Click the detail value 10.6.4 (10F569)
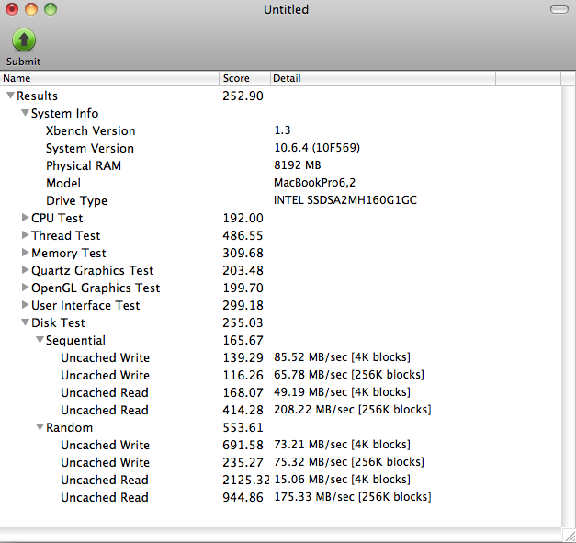This screenshot has width=576, height=543. tap(317, 148)
